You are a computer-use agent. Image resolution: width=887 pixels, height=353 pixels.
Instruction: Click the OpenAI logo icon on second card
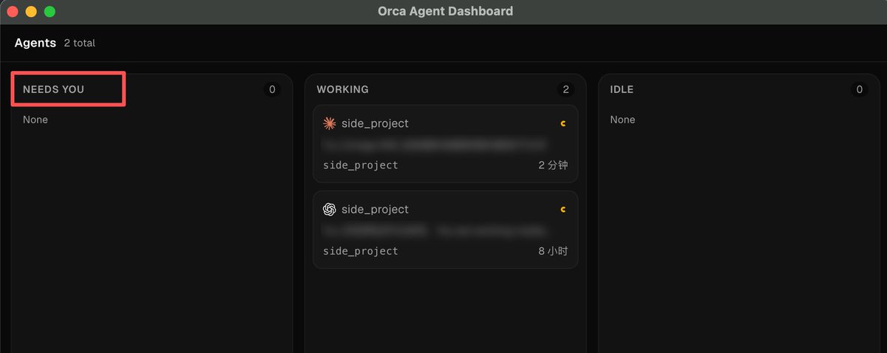click(330, 209)
